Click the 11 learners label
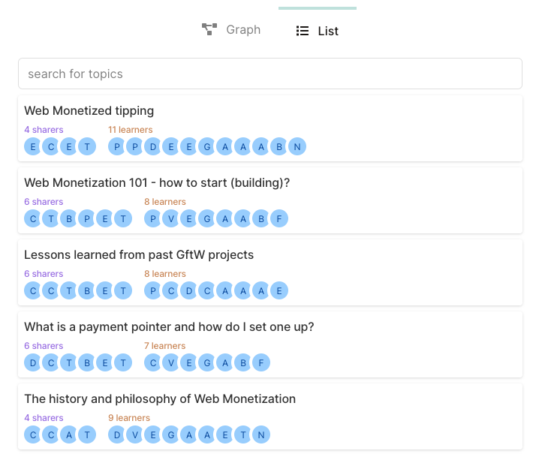Image resolution: width=542 pixels, height=454 pixels. [130, 130]
